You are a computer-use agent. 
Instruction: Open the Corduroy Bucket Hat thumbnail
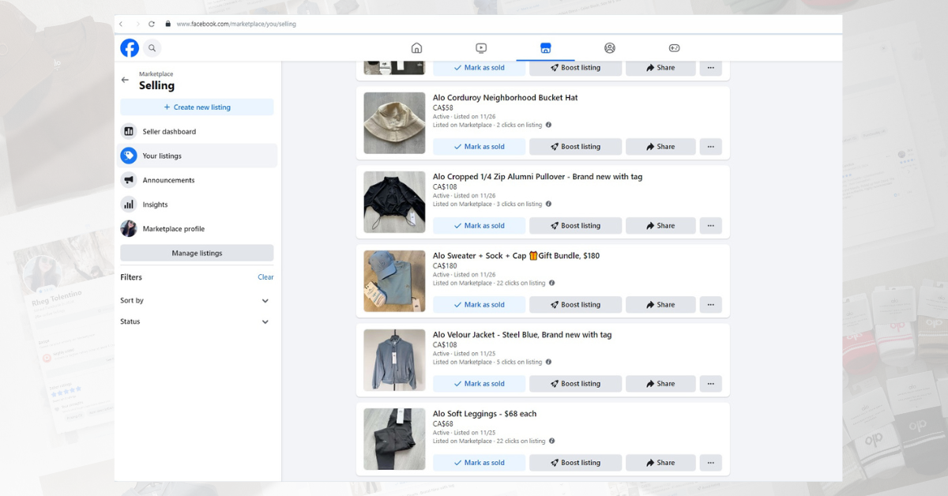point(394,123)
